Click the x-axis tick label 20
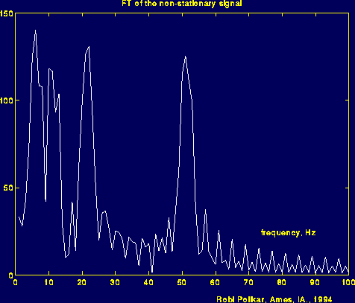The image size is (355, 303). point(82,282)
